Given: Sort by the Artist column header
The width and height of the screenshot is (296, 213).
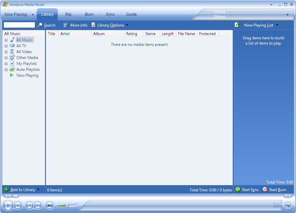Looking at the screenshot, I should (x=75, y=33).
